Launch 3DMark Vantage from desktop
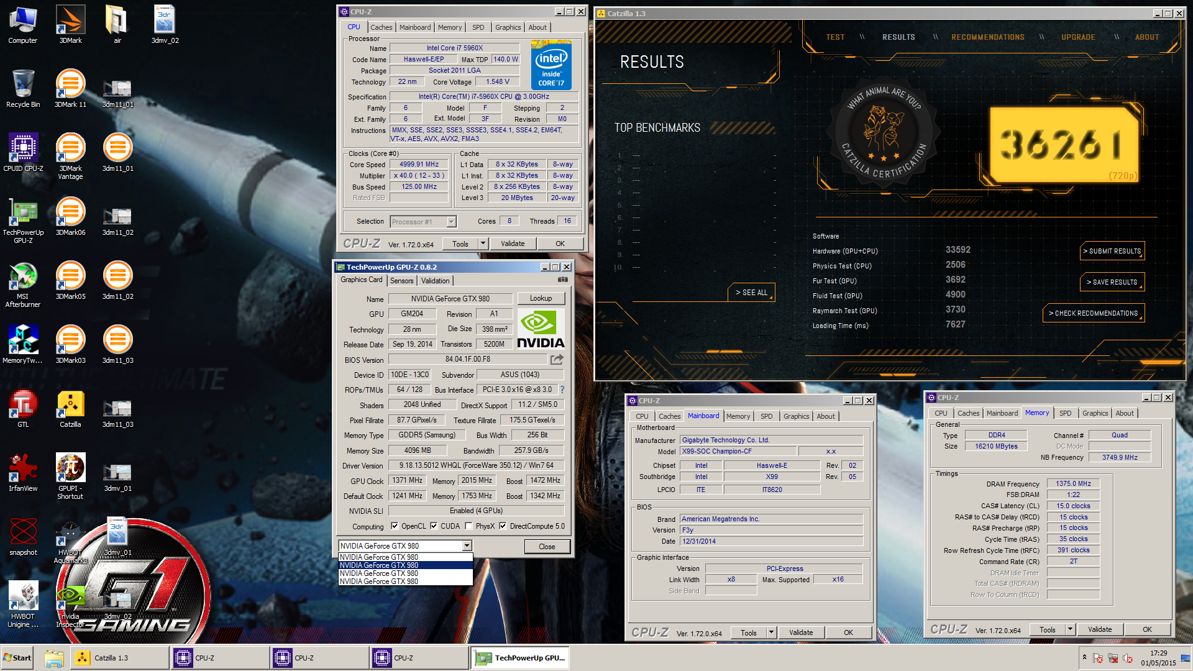 tap(70, 157)
